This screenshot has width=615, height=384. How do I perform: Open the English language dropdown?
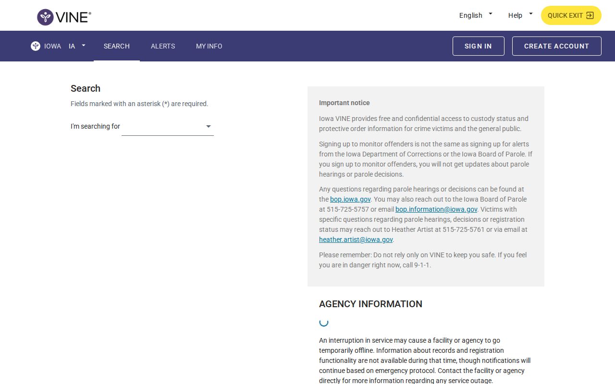coord(476,15)
